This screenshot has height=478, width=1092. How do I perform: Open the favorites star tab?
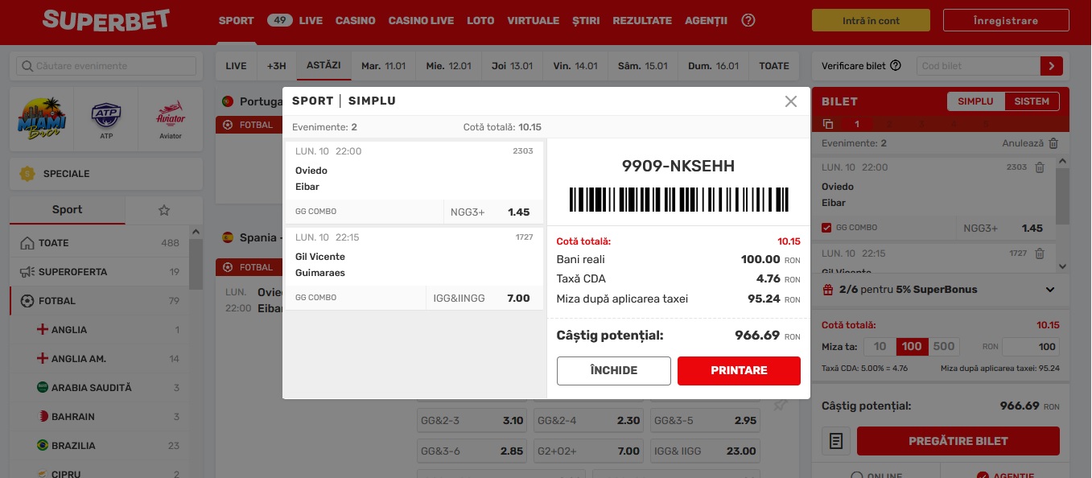click(164, 210)
